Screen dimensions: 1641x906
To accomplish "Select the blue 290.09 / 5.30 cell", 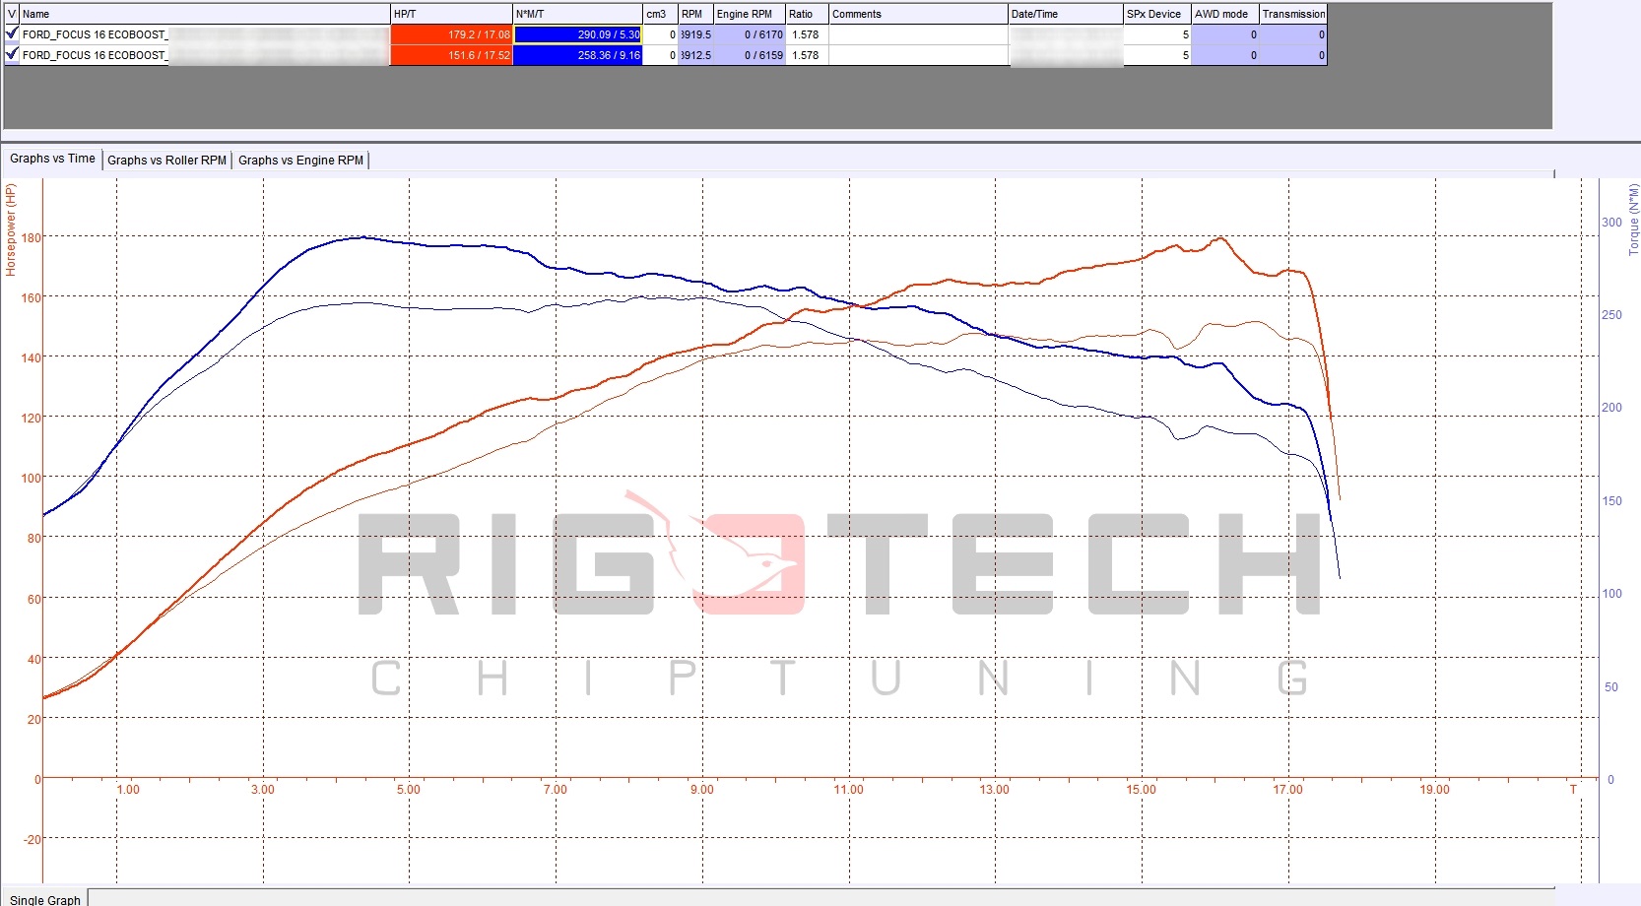I will tap(577, 34).
